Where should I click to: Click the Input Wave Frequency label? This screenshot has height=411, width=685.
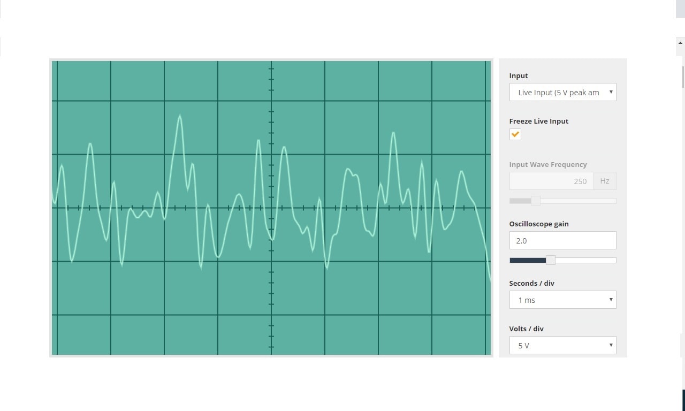pos(547,164)
